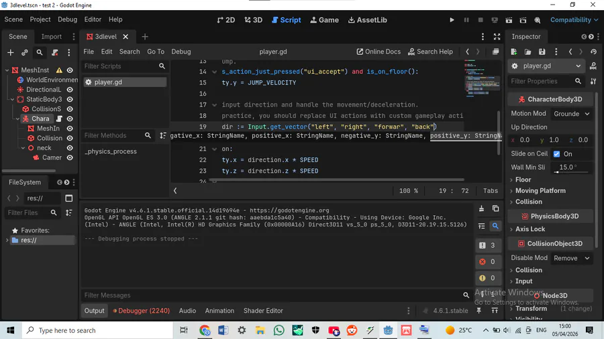This screenshot has width=604, height=339.
Task: Attach script icon in Scene toolbar
Action: point(55,52)
